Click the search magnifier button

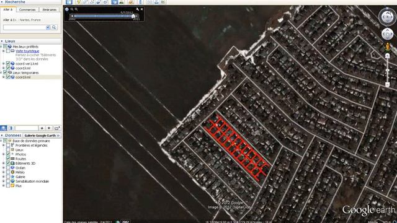pos(54,27)
